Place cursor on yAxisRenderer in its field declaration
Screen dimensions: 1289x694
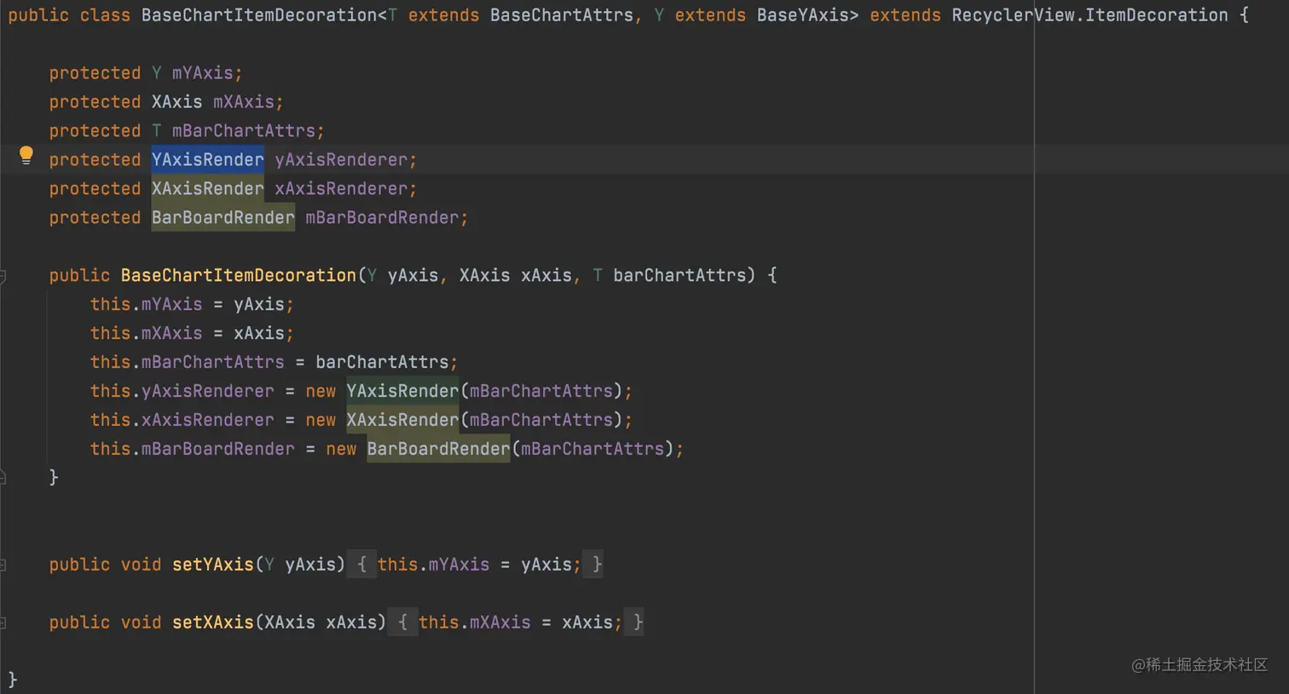pos(341,159)
